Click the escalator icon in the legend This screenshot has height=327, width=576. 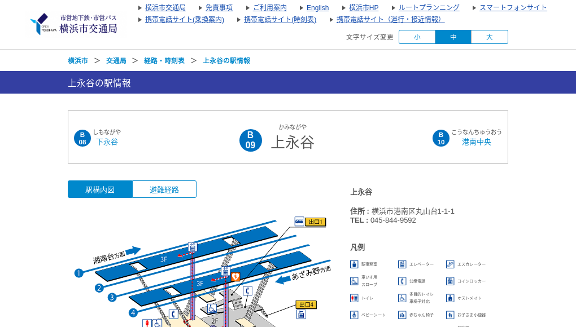coord(450,264)
